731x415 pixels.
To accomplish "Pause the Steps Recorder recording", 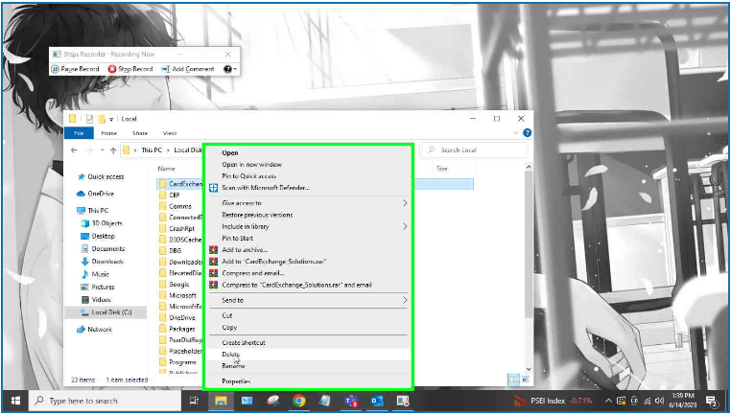I will pyautogui.click(x=75, y=69).
